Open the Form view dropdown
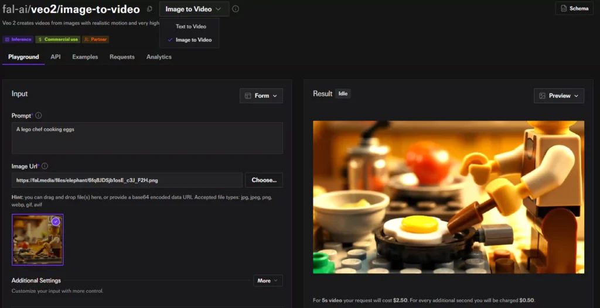 point(261,95)
